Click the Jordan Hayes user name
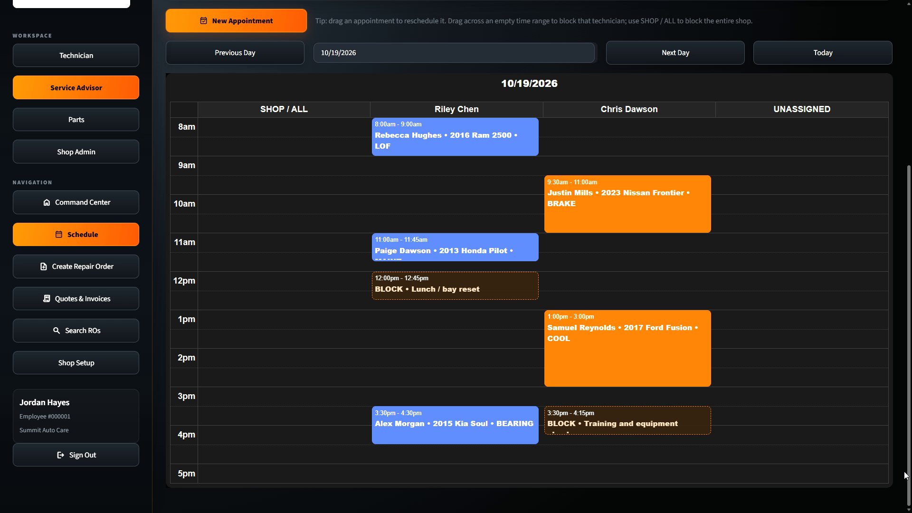 tap(45, 402)
